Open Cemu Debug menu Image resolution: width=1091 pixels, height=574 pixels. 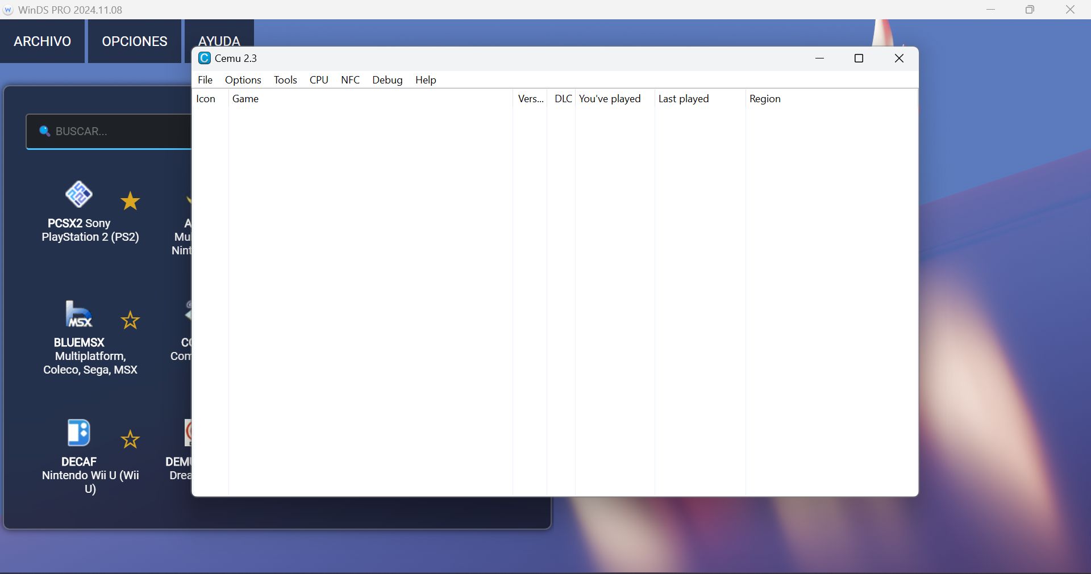(x=388, y=80)
